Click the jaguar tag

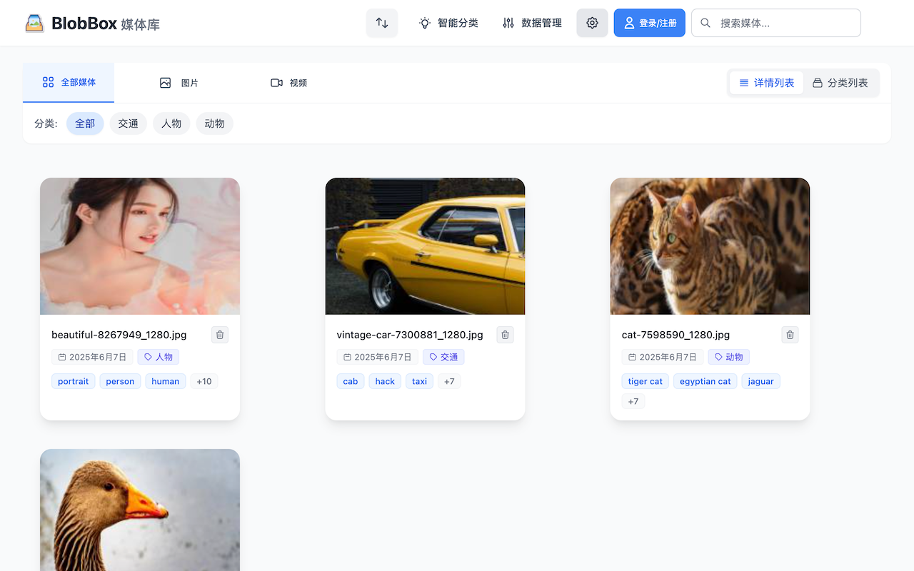click(x=760, y=381)
